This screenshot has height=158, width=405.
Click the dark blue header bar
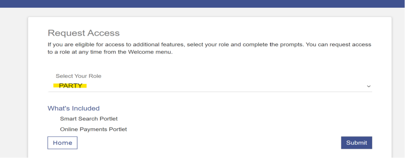coord(202,4)
